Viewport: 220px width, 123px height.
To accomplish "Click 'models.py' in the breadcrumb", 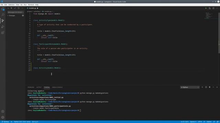I will coord(48,11).
